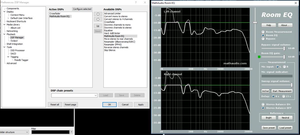The image size is (300, 135).
Task: Turn Stereo Balance ON
Action: pos(263,104)
